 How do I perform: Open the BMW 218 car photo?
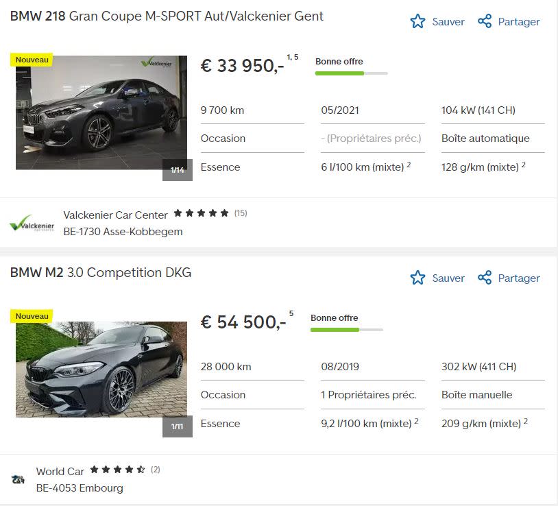(x=101, y=113)
